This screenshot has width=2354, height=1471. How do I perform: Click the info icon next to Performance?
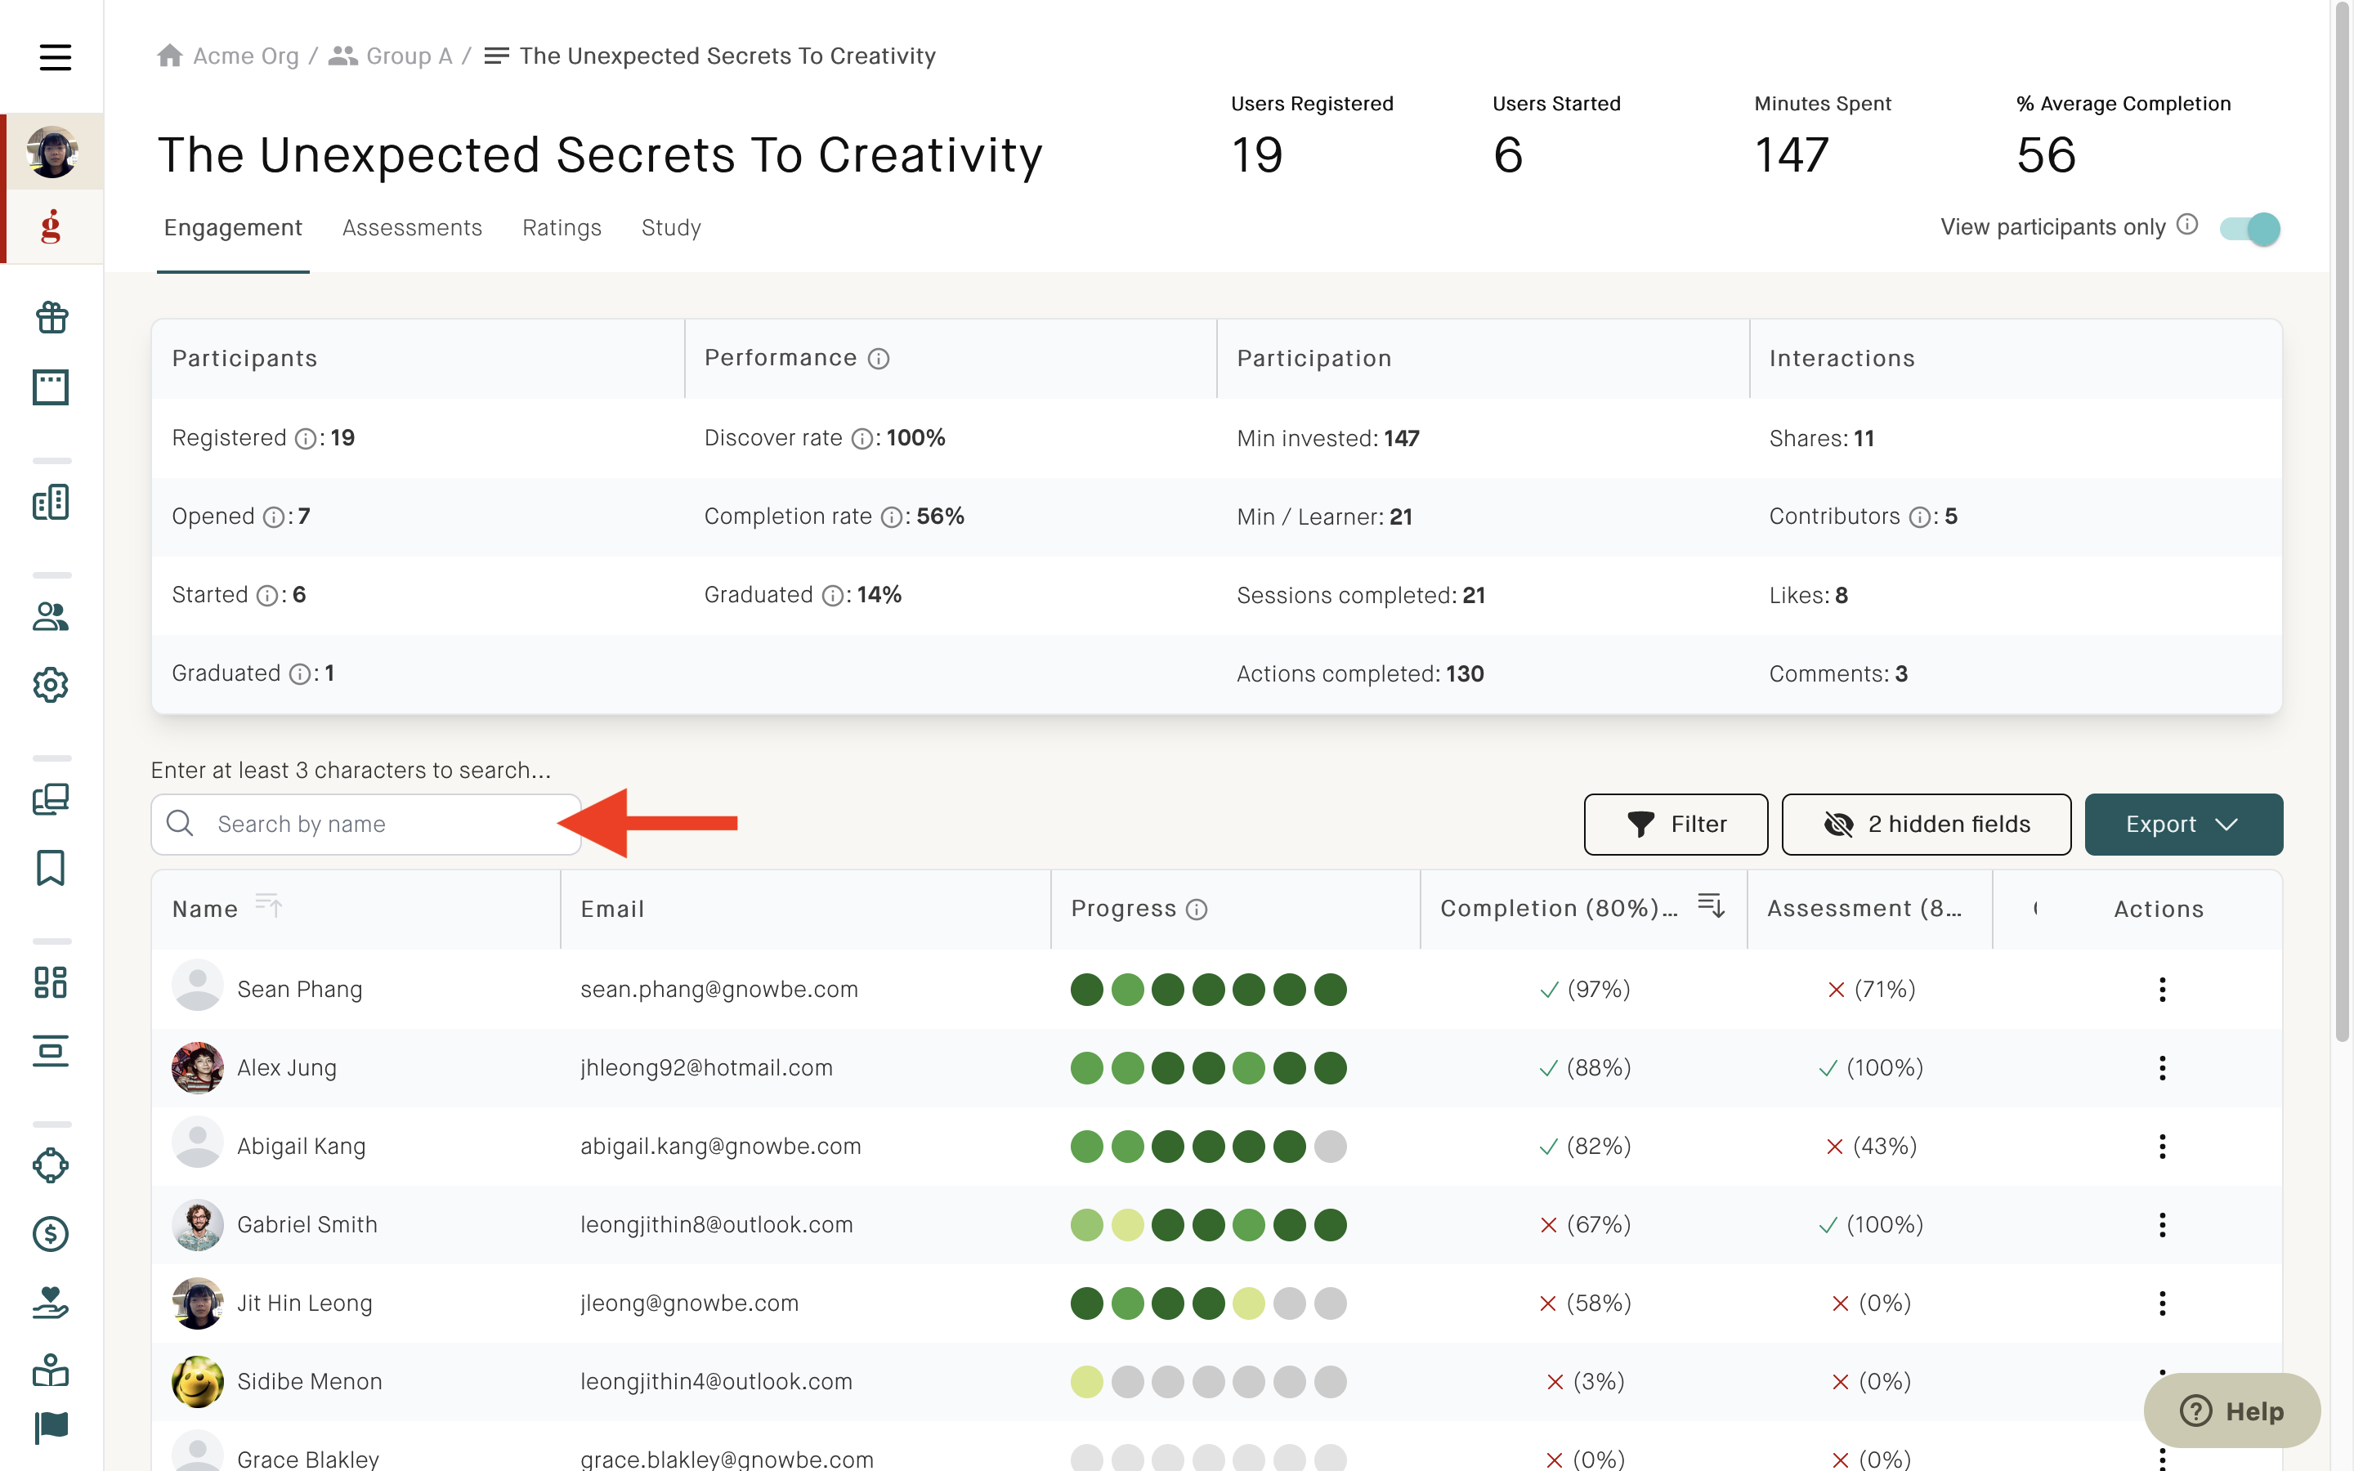coord(879,359)
